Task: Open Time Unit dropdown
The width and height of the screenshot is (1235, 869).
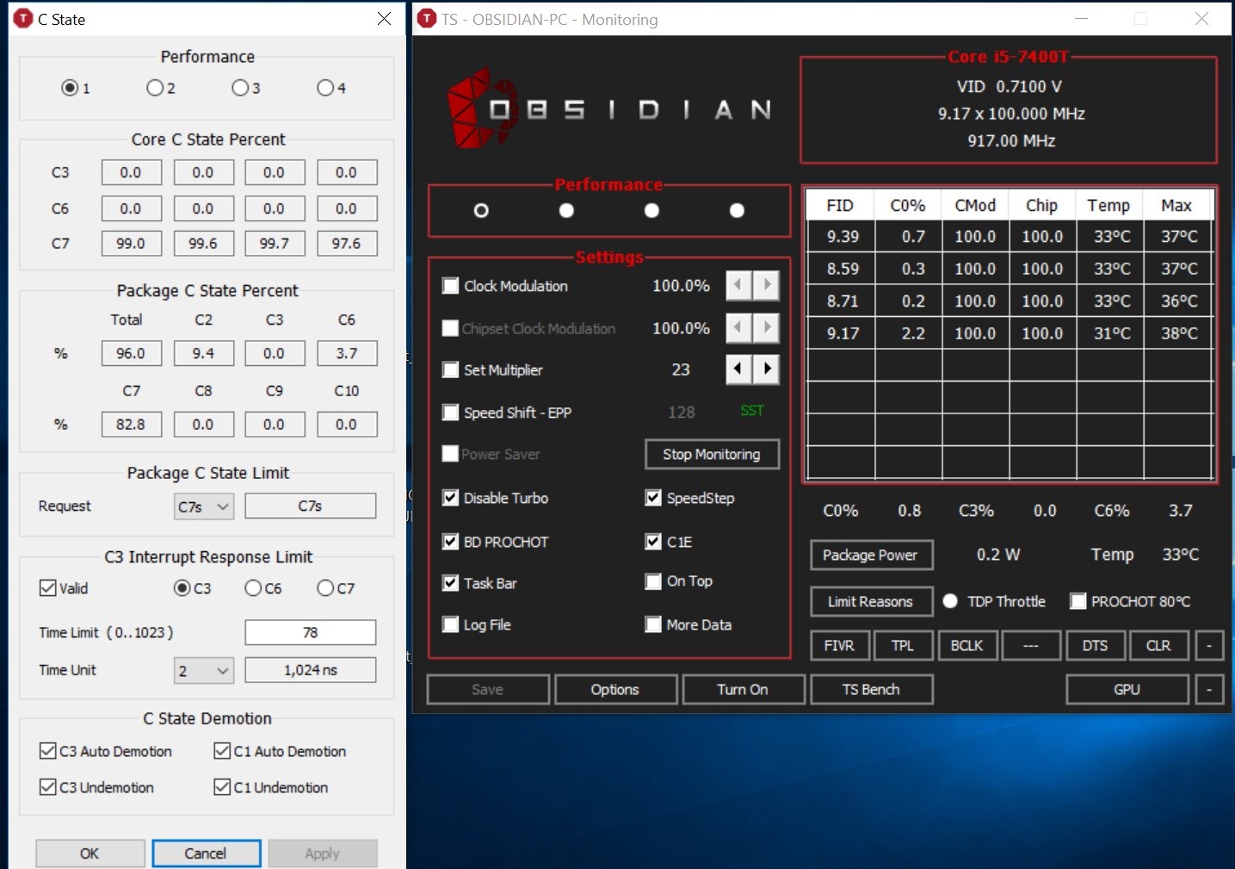Action: (x=204, y=670)
